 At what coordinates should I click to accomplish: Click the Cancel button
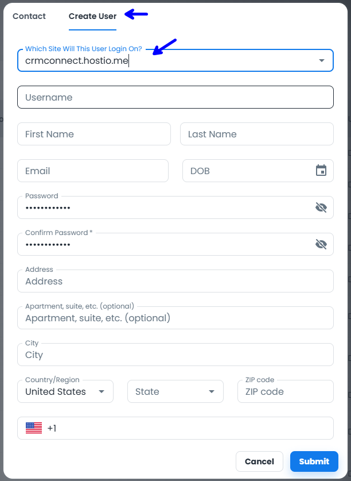(259, 461)
